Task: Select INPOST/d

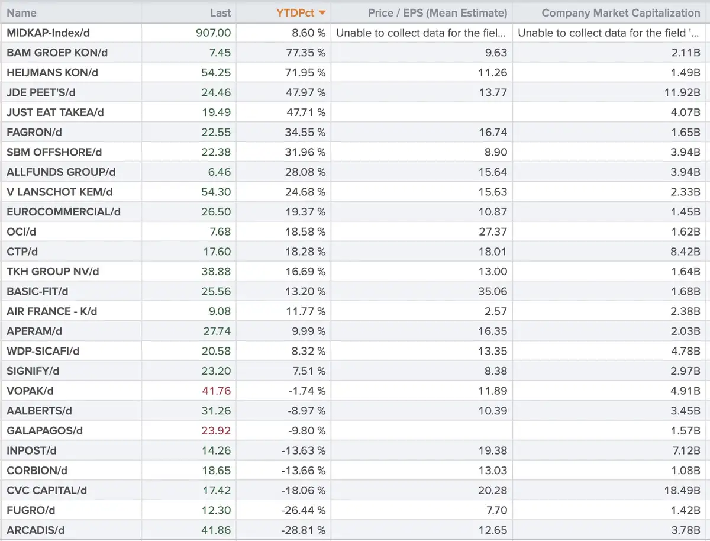Action: (31, 450)
